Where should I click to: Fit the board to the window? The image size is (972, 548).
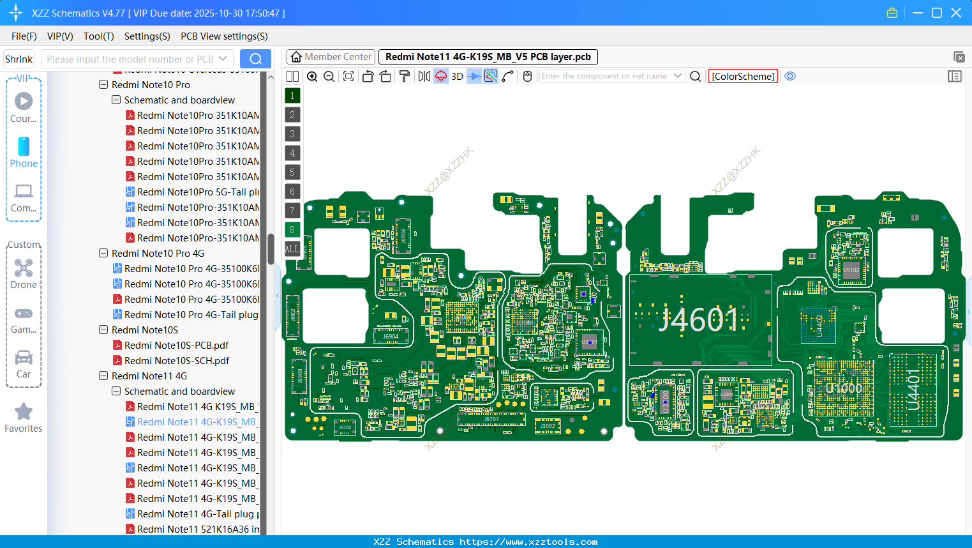point(348,77)
